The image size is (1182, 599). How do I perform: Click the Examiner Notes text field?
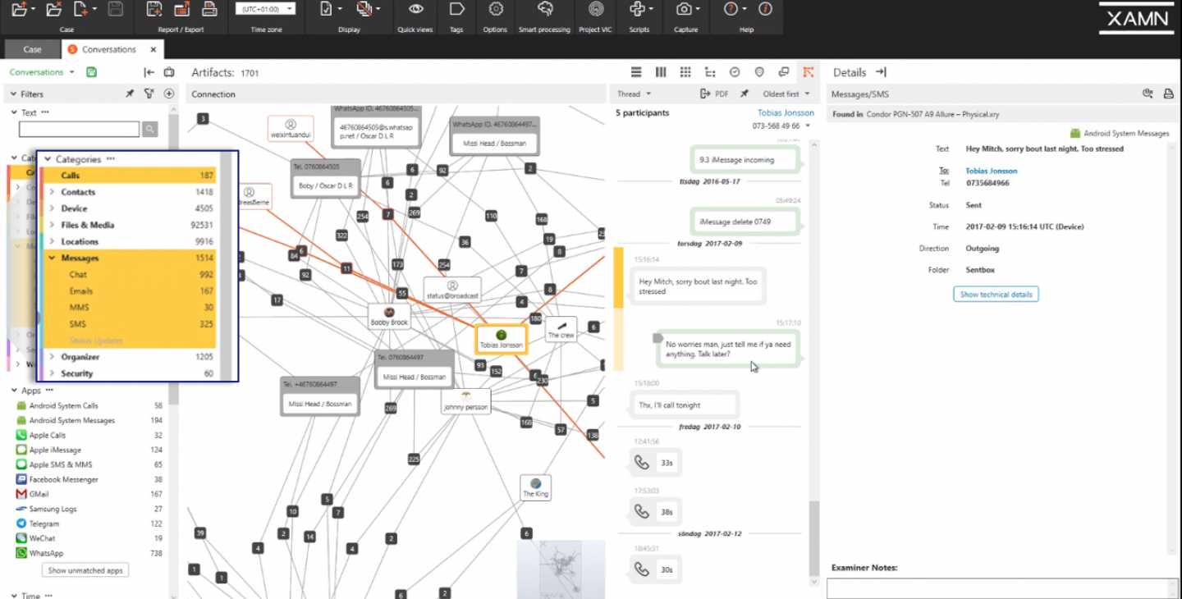coord(1002,588)
